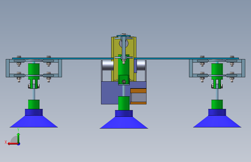Image resolution: width=251 pixels, height=162 pixels.
Task: Click the gray XY plane arc of the triad
Action: click(14, 139)
